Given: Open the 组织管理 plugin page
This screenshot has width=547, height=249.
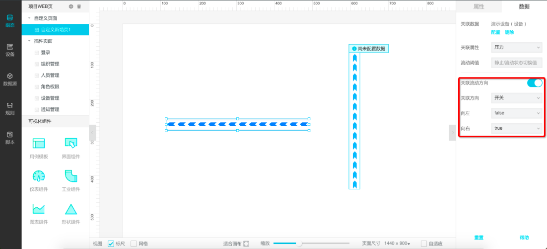Looking at the screenshot, I should (50, 64).
